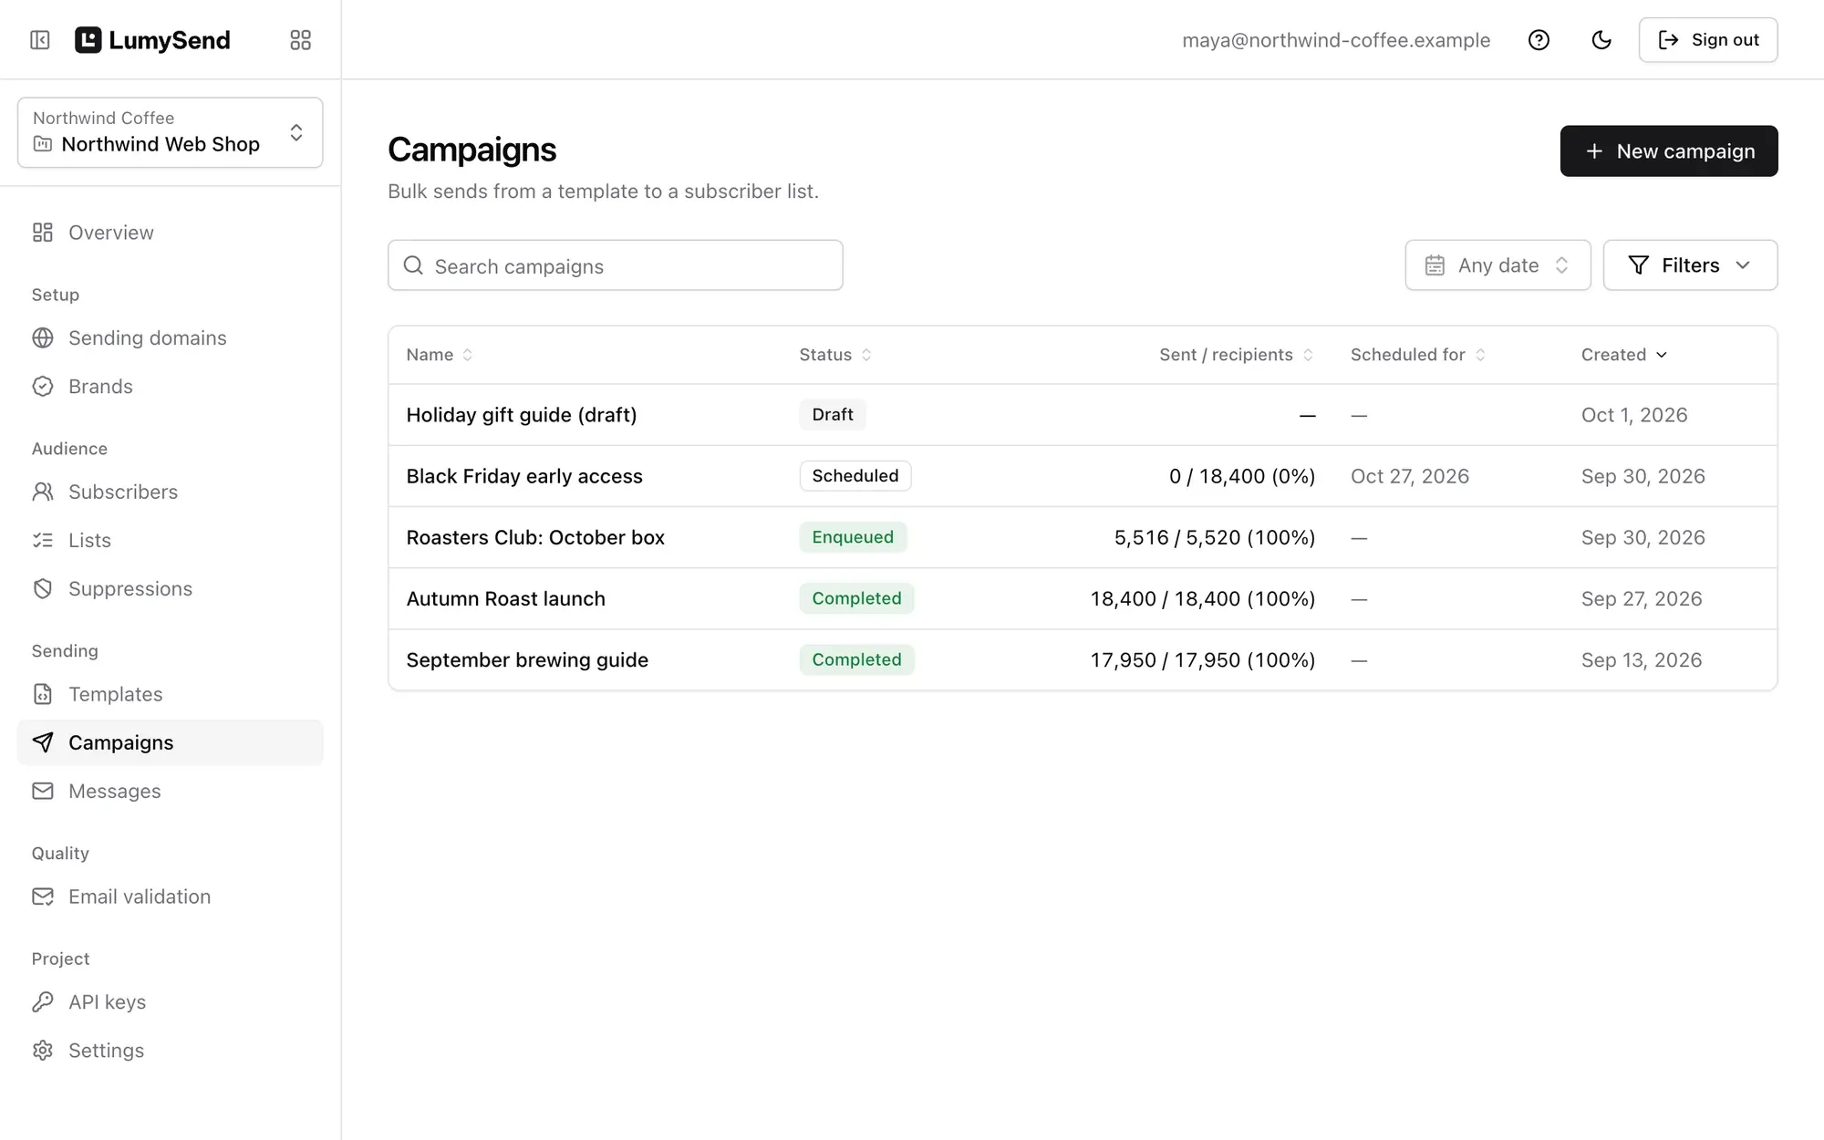Click the Messages envelope icon

[x=43, y=791]
